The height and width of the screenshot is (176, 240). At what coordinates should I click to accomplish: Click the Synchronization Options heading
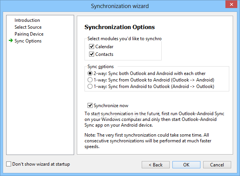119,27
